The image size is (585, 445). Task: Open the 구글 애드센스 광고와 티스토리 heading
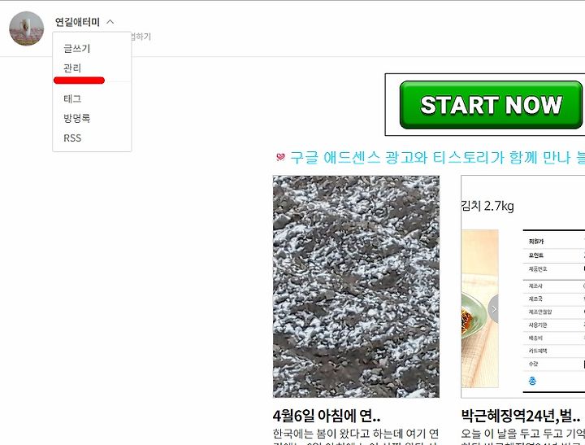(437, 157)
